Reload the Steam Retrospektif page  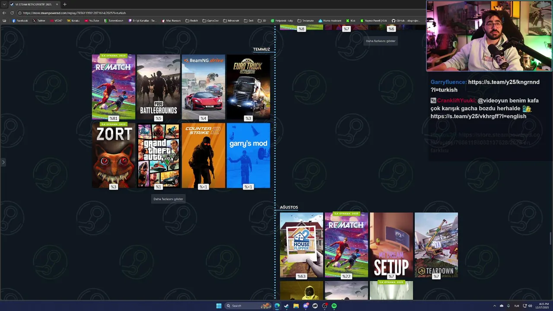[x=12, y=13]
